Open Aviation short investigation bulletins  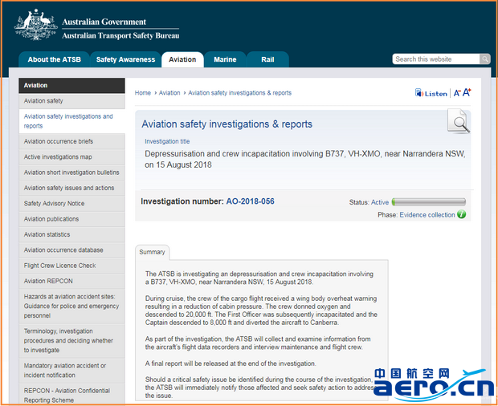pos(71,173)
